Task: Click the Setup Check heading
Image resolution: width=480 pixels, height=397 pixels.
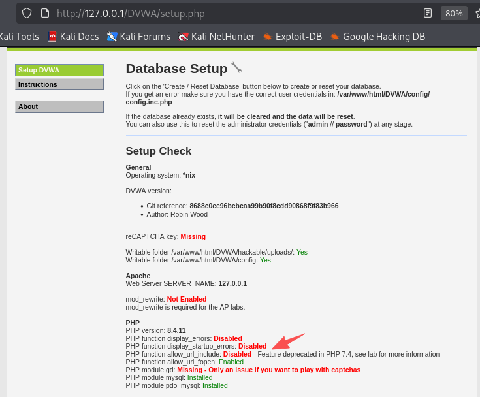Action: coord(158,151)
